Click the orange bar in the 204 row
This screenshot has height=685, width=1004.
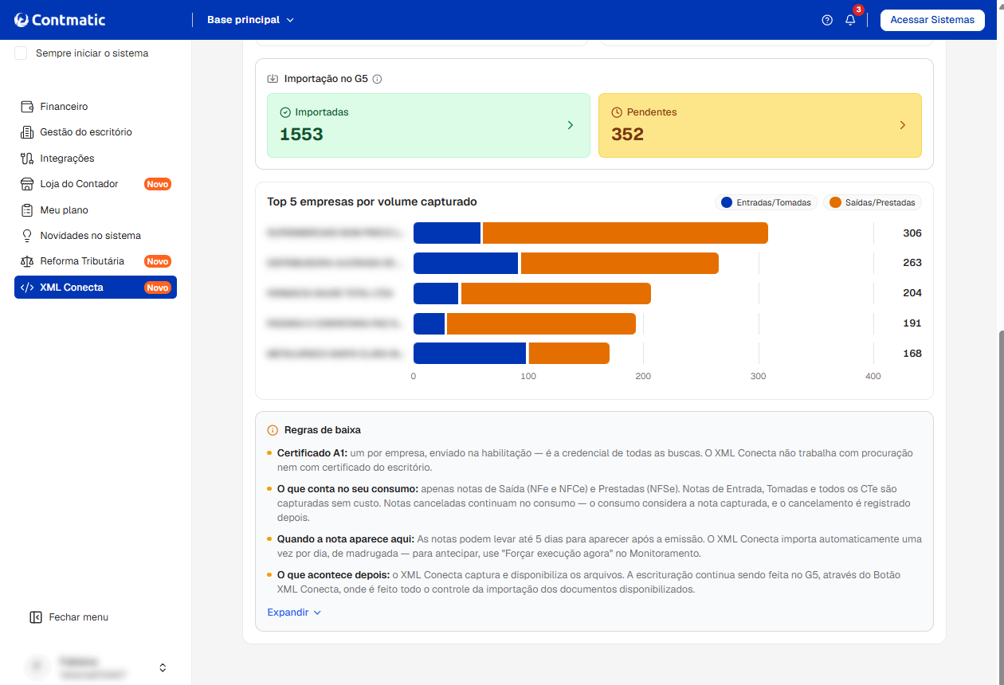(x=556, y=294)
